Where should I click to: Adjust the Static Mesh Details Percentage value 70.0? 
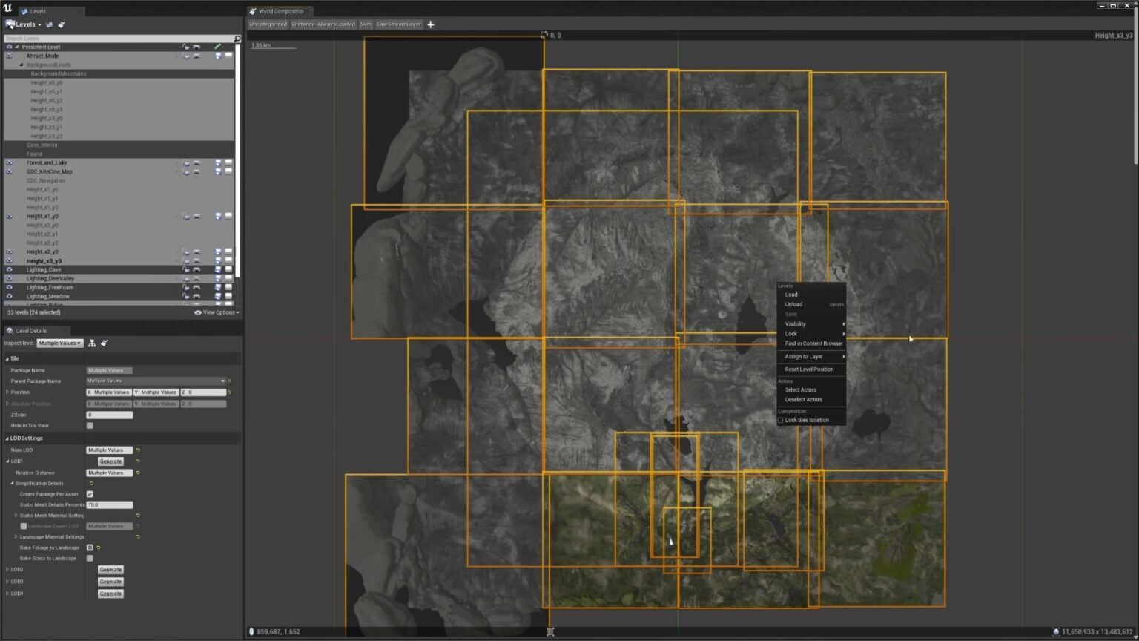coord(109,504)
